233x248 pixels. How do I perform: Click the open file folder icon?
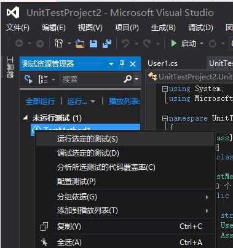click(x=80, y=44)
